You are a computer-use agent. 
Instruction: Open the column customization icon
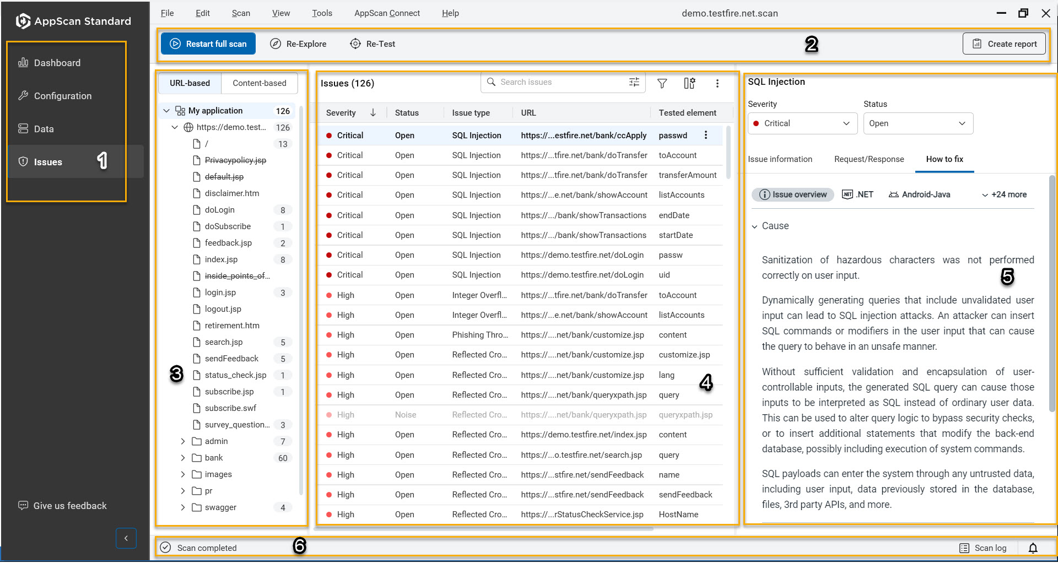689,83
